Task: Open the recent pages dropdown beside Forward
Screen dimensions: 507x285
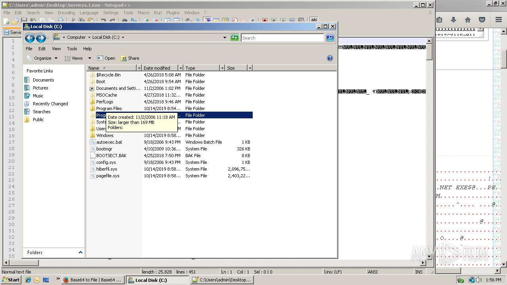Action: (48, 38)
